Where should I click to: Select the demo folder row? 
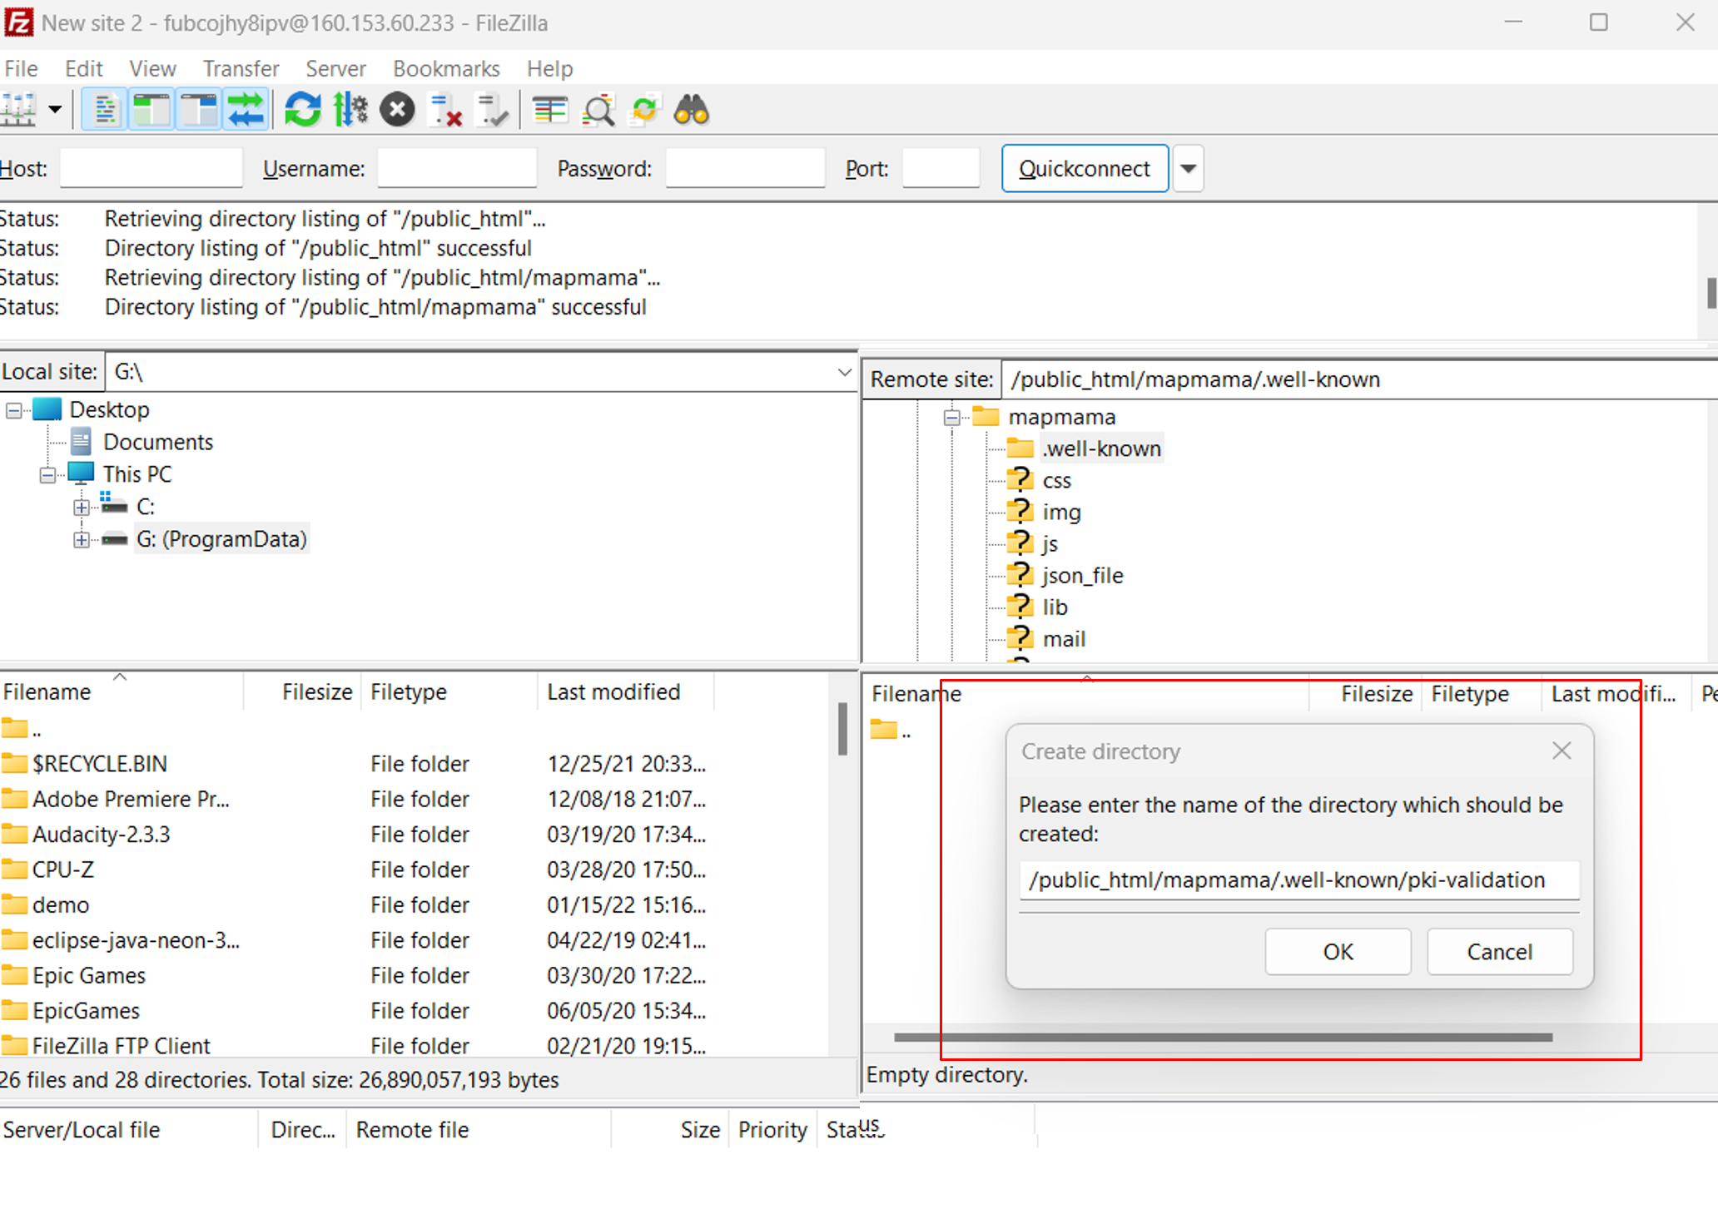(x=414, y=904)
